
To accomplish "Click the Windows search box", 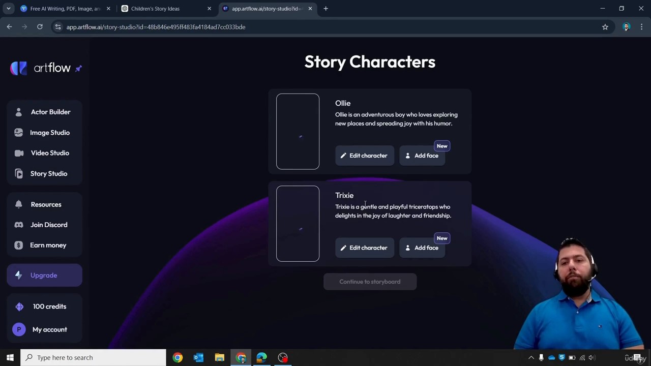I will point(93,357).
